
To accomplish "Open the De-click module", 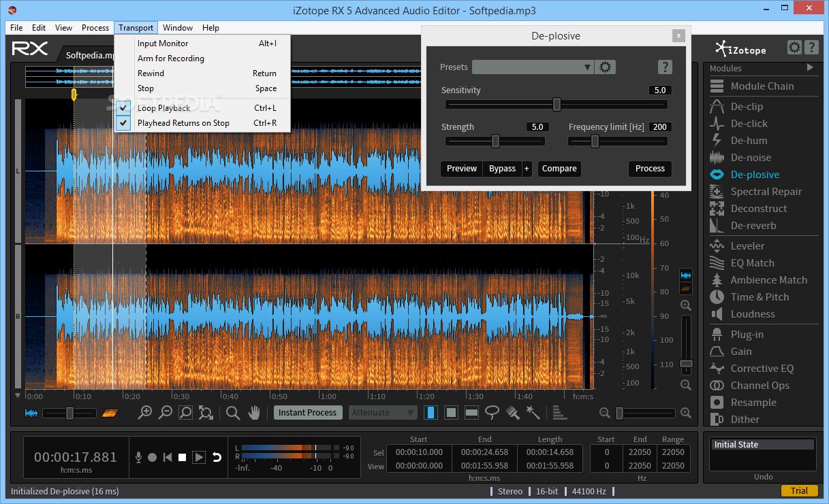I will click(749, 124).
